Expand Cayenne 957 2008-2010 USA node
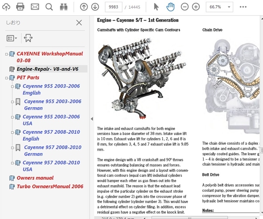The image size is (263, 219). [12, 163]
